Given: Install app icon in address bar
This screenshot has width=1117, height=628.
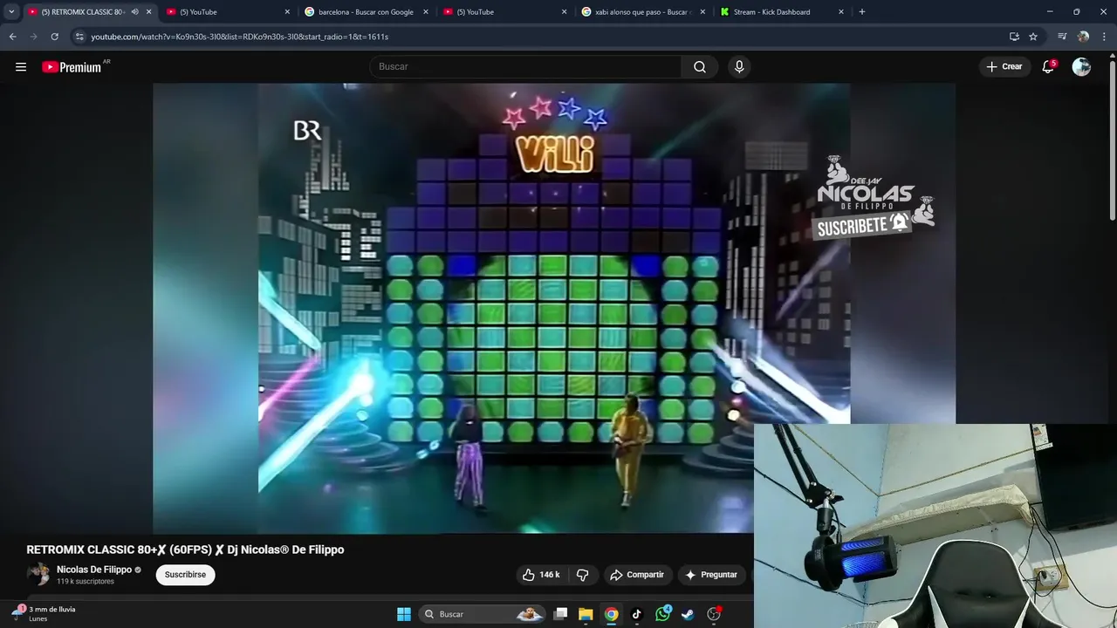Looking at the screenshot, I should [x=1014, y=37].
